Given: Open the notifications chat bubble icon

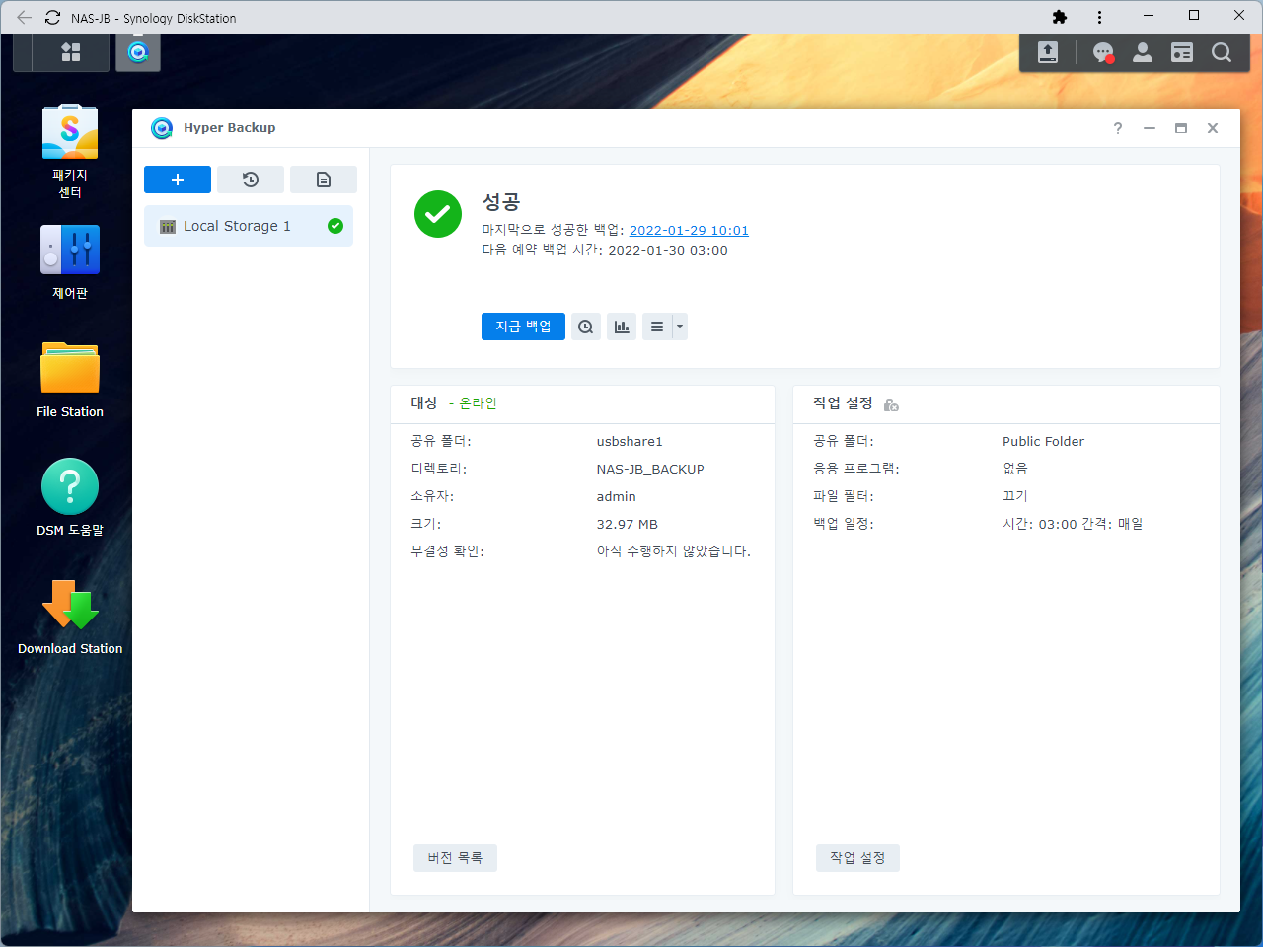Looking at the screenshot, I should click(x=1103, y=52).
